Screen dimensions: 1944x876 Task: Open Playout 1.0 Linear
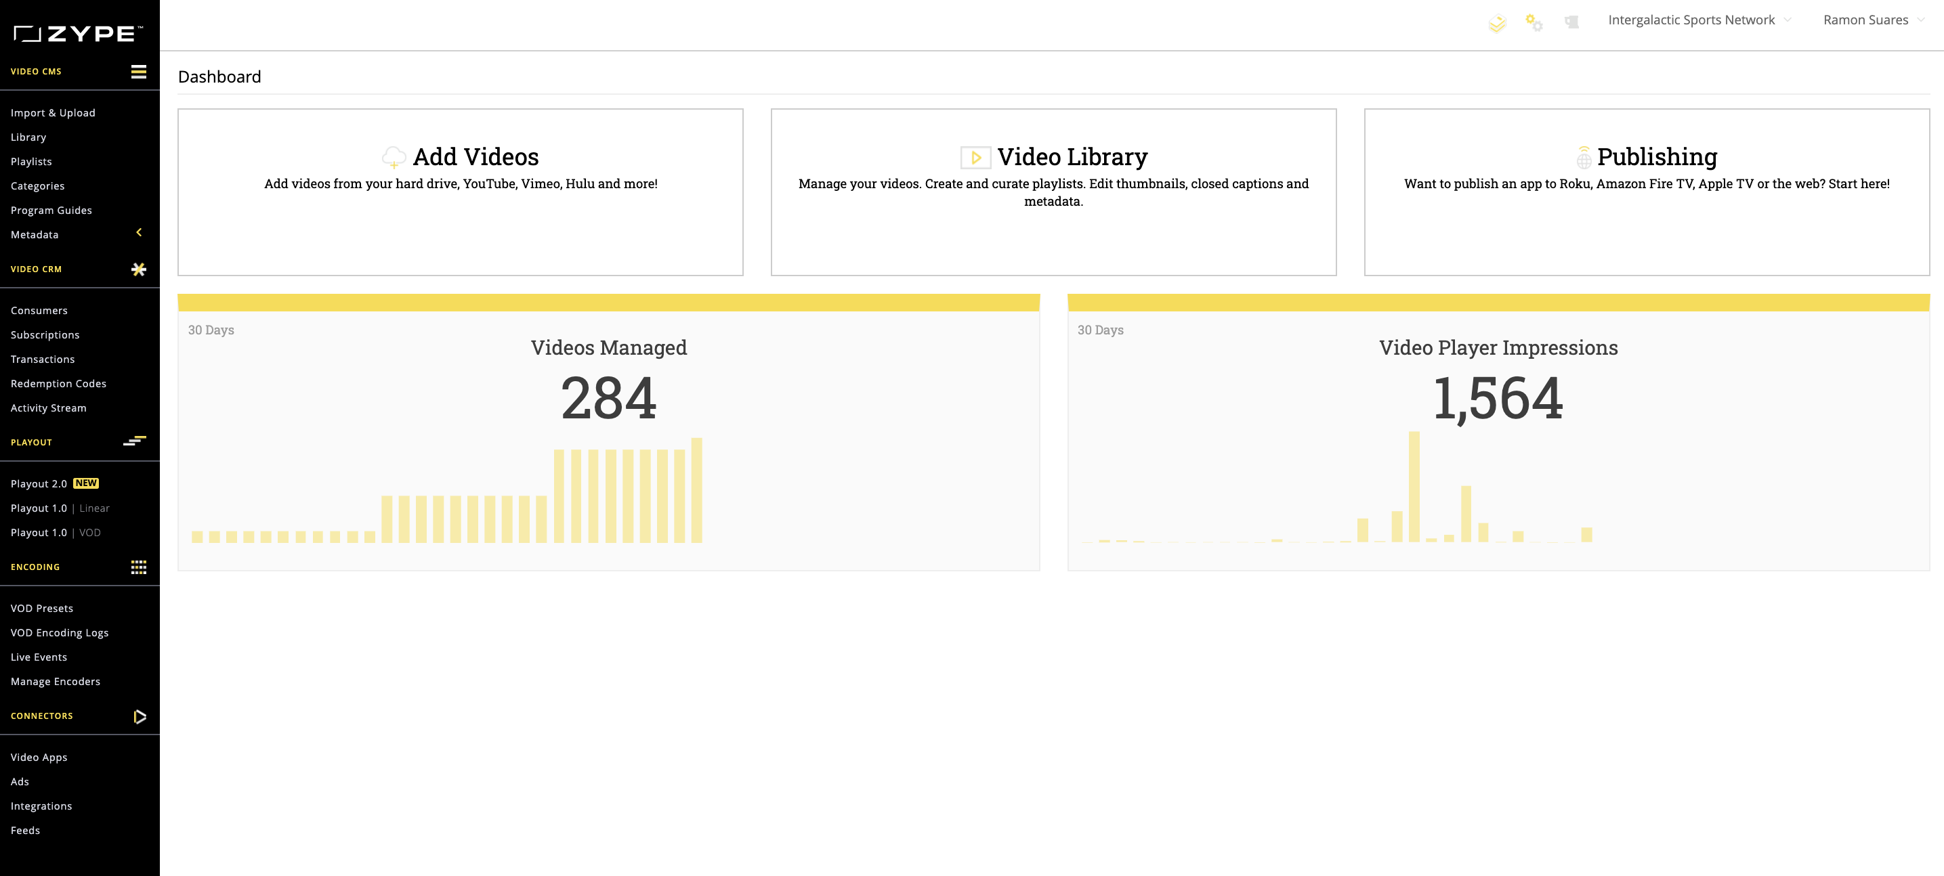[x=60, y=508]
